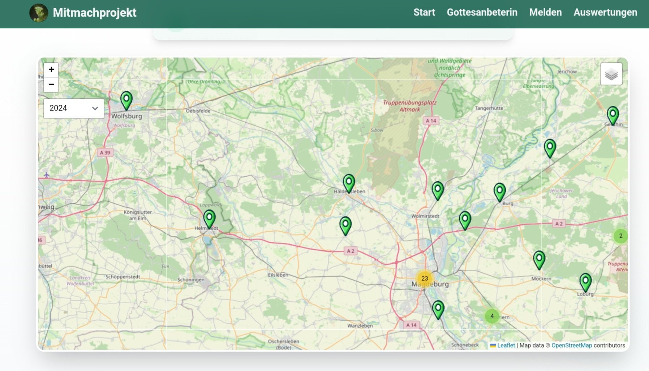Open the map layers control
This screenshot has height=371, width=649.
coord(611,74)
